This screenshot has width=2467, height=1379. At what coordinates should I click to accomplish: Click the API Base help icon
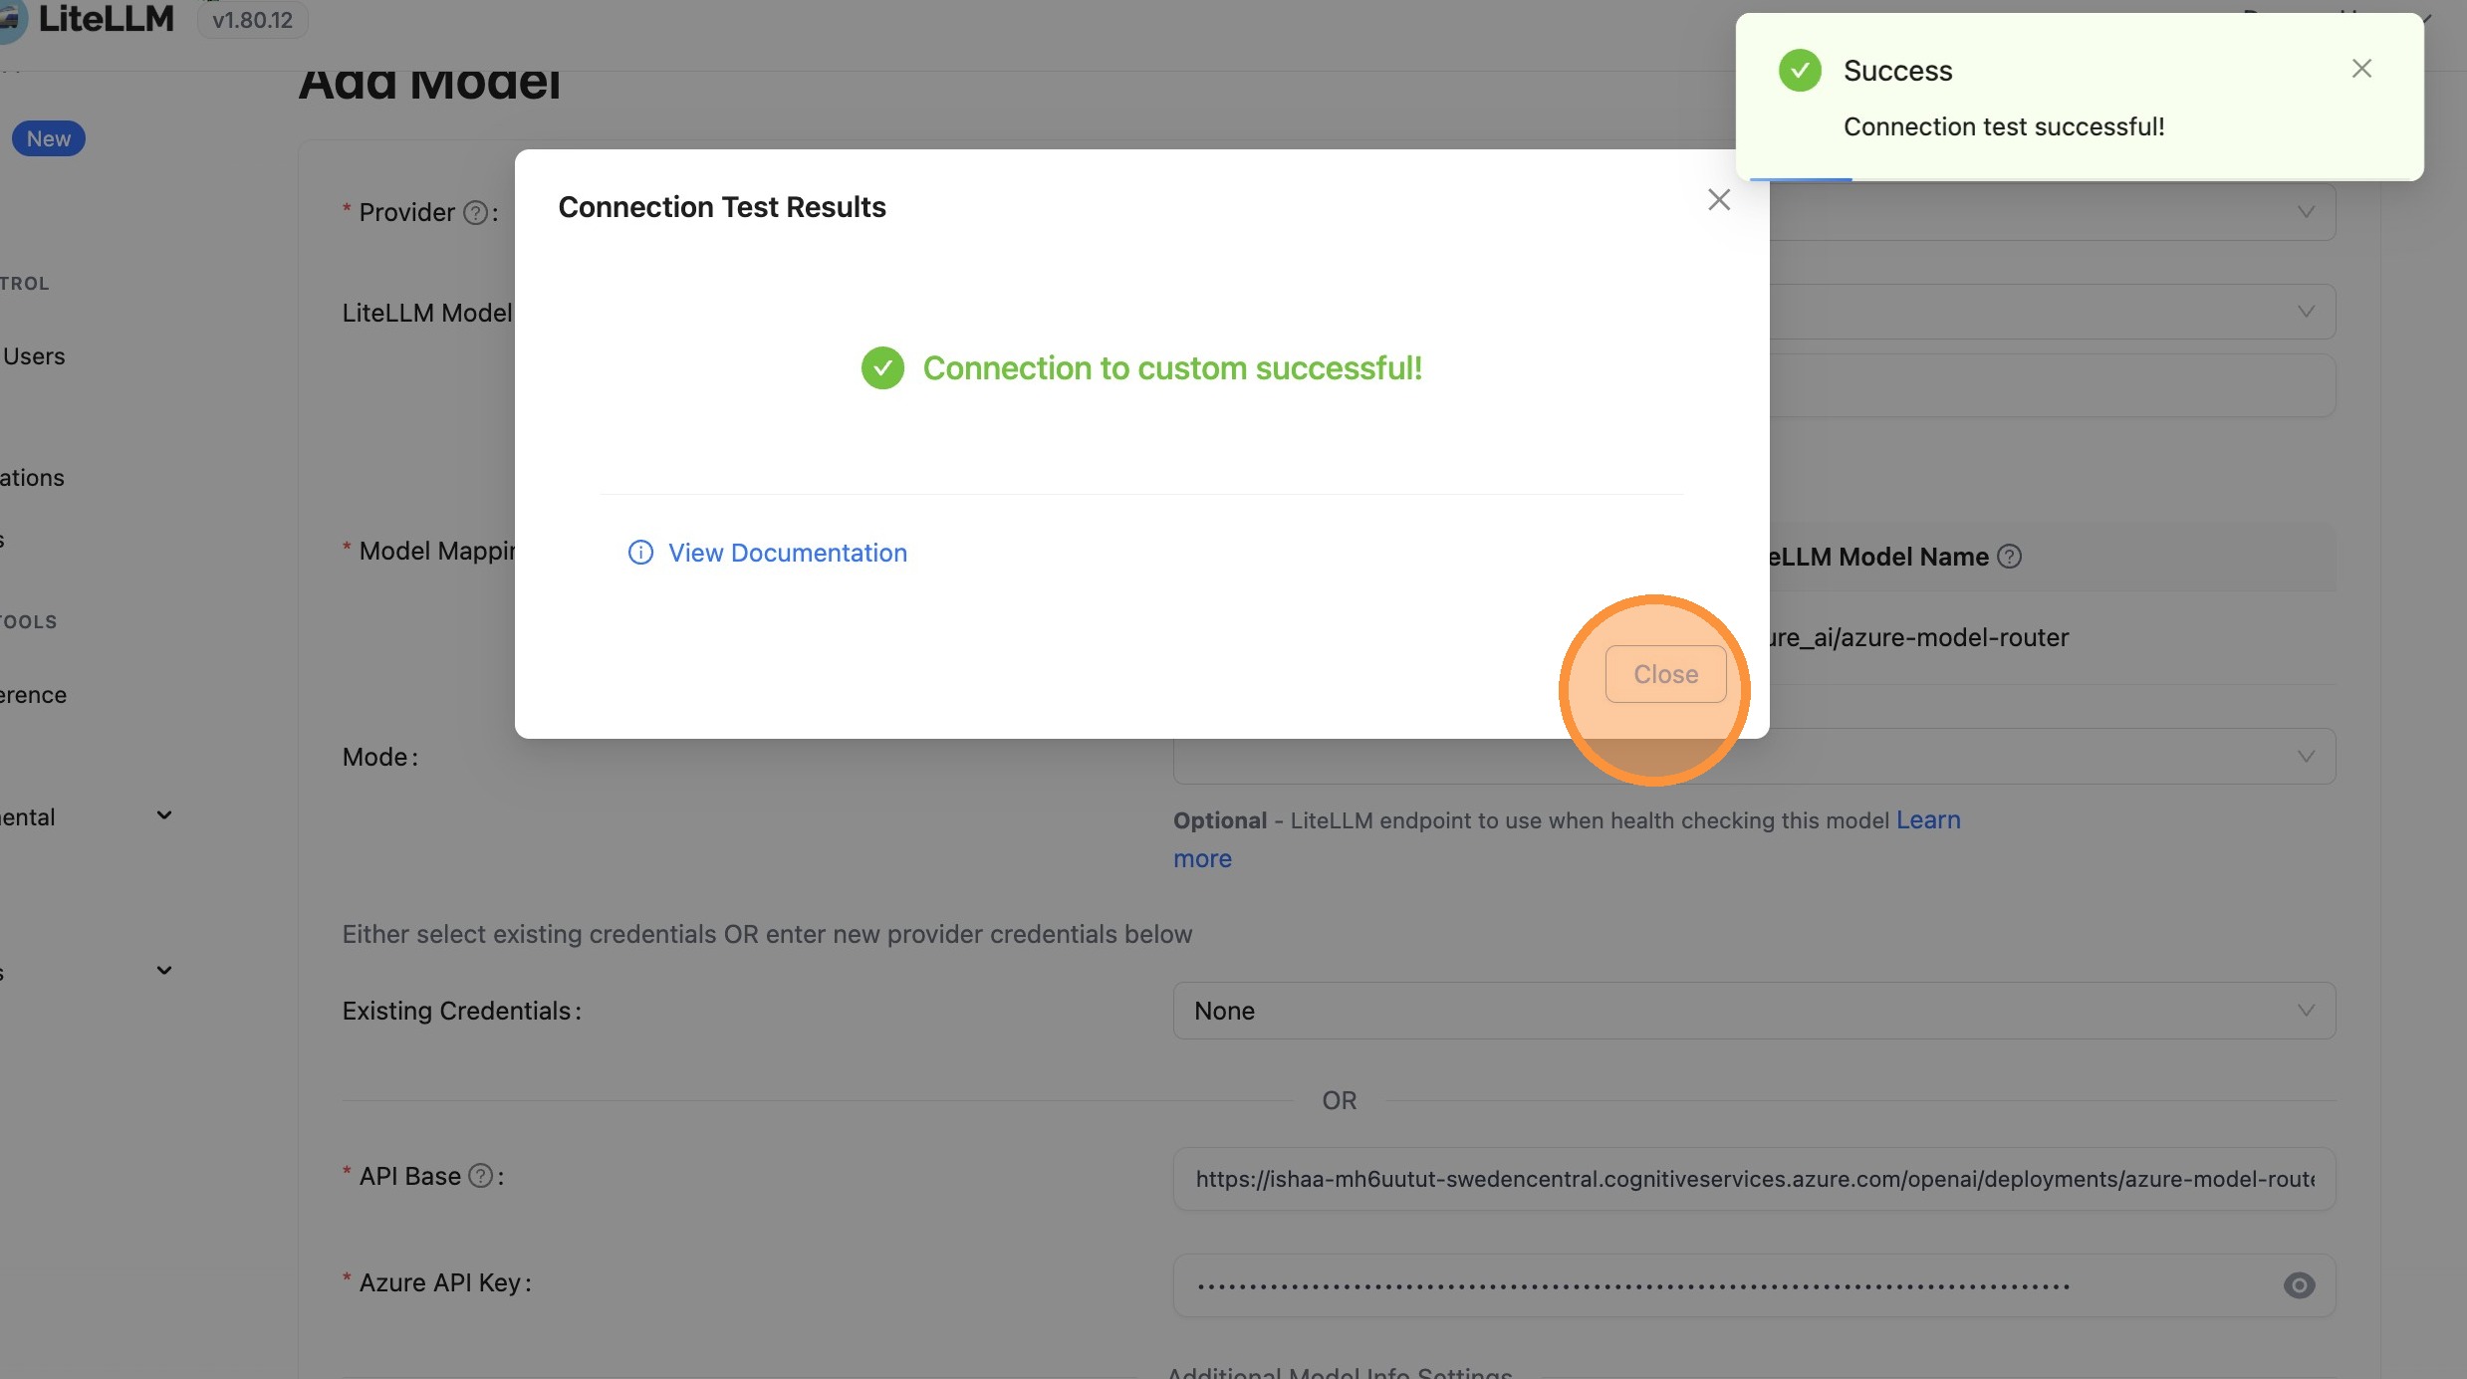tap(481, 1176)
